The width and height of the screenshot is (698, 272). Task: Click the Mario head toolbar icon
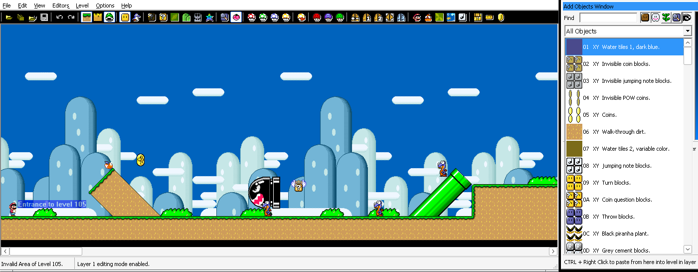(417, 17)
